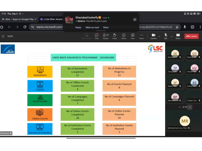The width and height of the screenshot is (202, 151).
Task: Share your screen using Share
Action: click(x=178, y=36)
